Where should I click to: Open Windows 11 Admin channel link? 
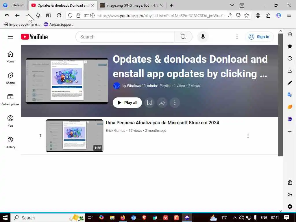coord(140,86)
